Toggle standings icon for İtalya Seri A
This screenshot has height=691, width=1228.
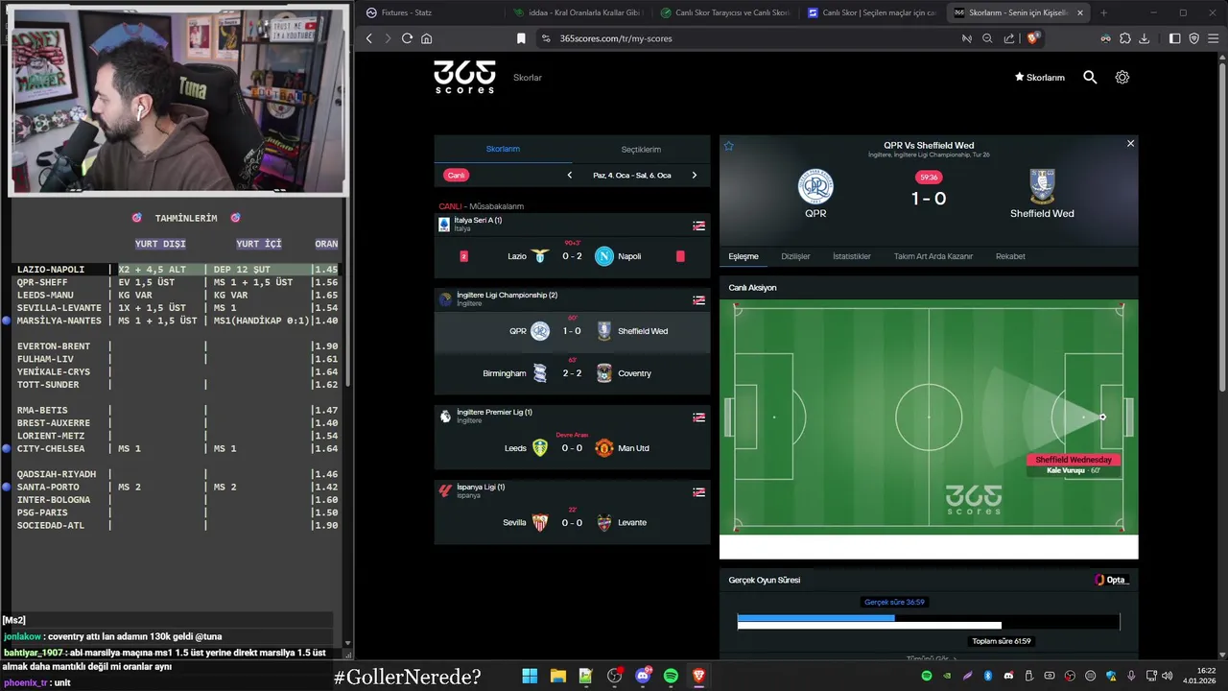click(698, 226)
